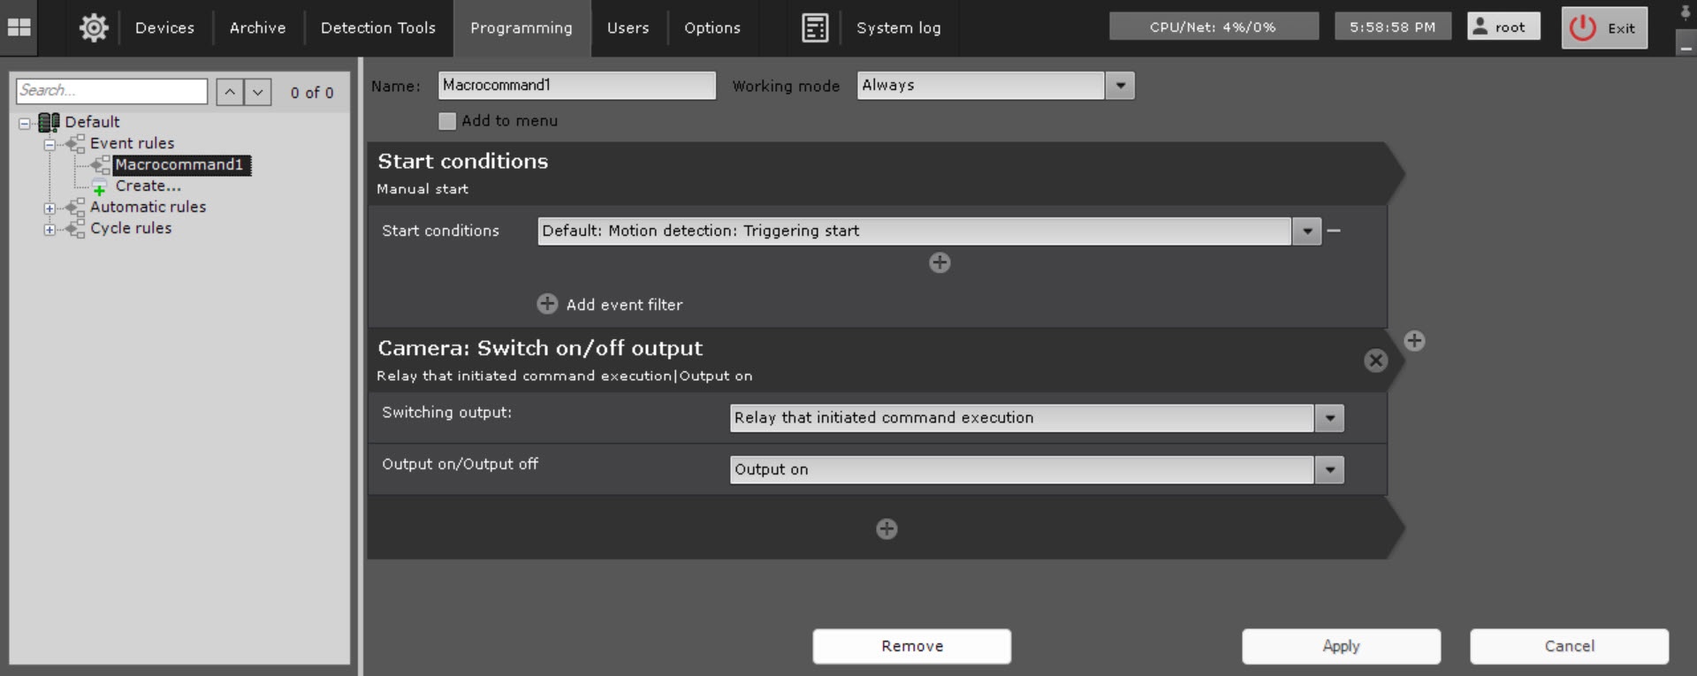The width and height of the screenshot is (1697, 676).
Task: Select Automatic rules in the tree
Action: (x=148, y=207)
